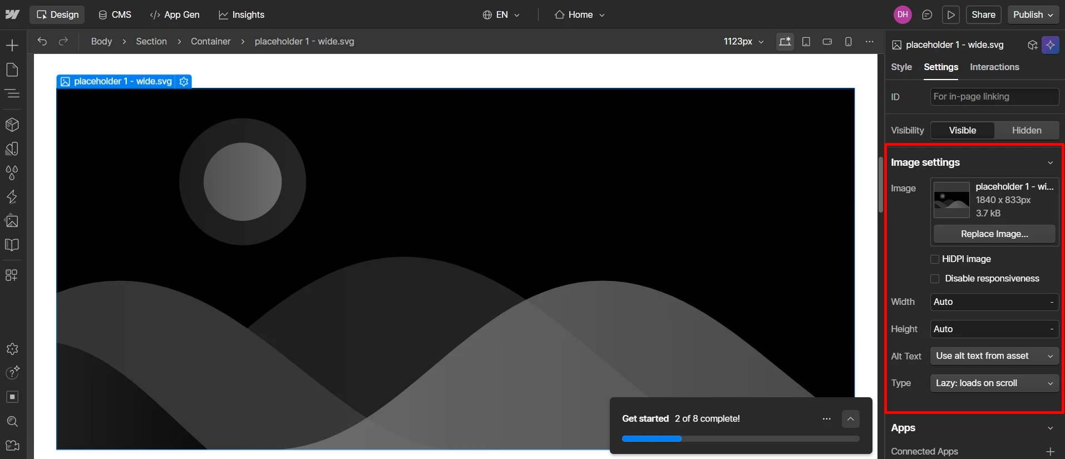Click the ID input field
The height and width of the screenshot is (459, 1065).
(x=994, y=97)
